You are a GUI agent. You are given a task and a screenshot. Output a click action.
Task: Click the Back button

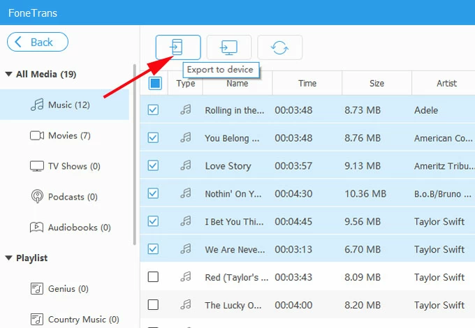coord(38,42)
